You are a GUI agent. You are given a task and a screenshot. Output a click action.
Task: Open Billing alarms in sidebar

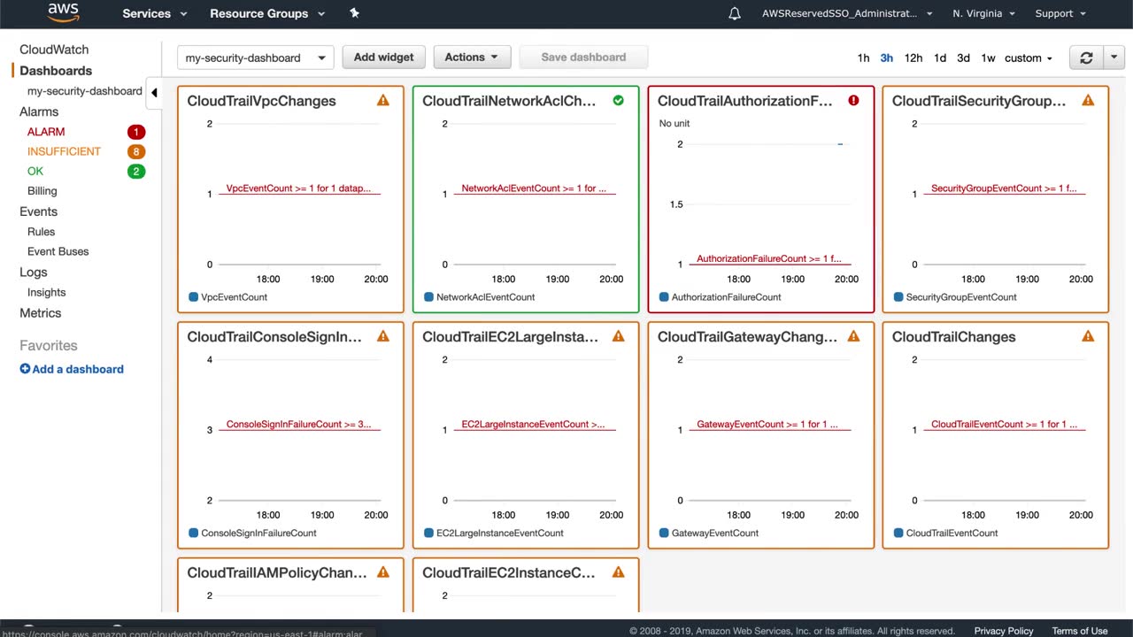point(42,191)
